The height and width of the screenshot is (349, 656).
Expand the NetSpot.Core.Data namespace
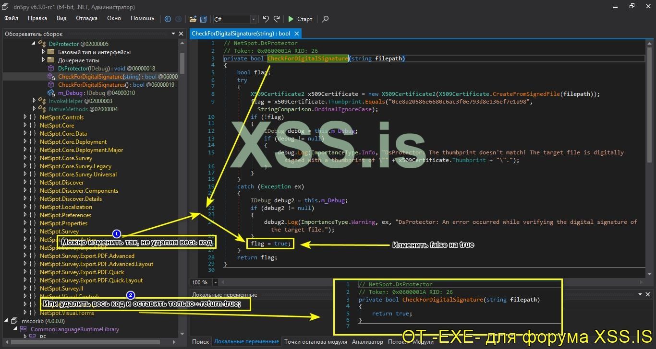coord(25,134)
